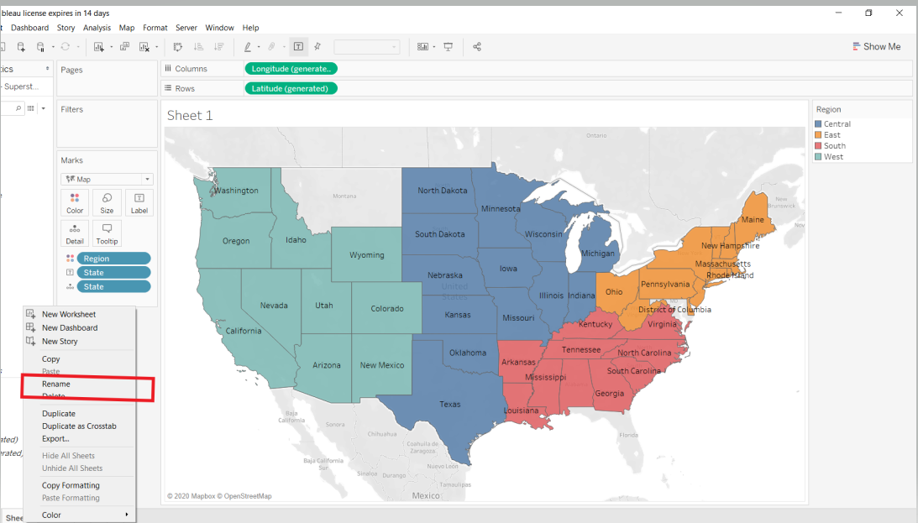Image resolution: width=918 pixels, height=523 pixels.
Task: Click the search magnifier in Data pane
Action: click(x=18, y=108)
